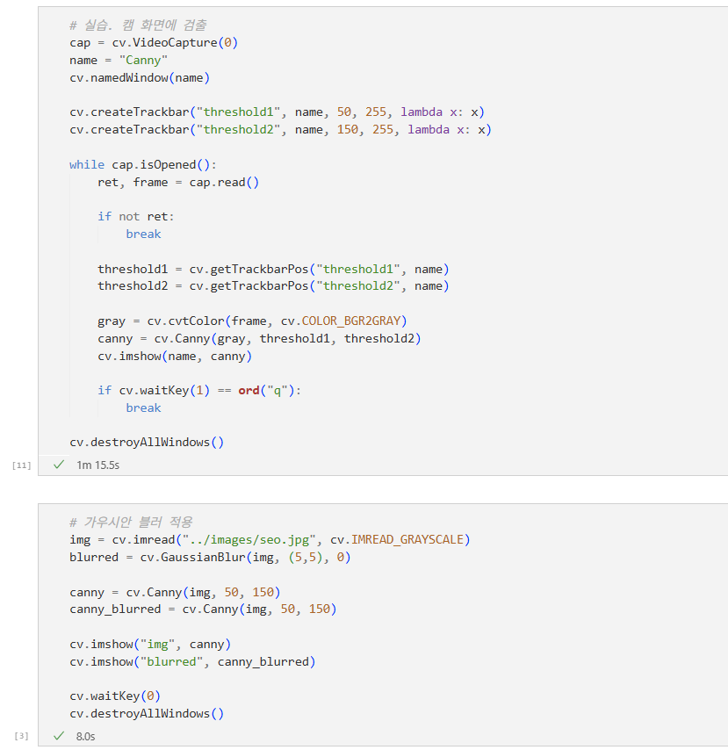Click the comment "# 가우시안 블러 적용"
Screen dimensions: 728x750
pyautogui.click(x=131, y=522)
